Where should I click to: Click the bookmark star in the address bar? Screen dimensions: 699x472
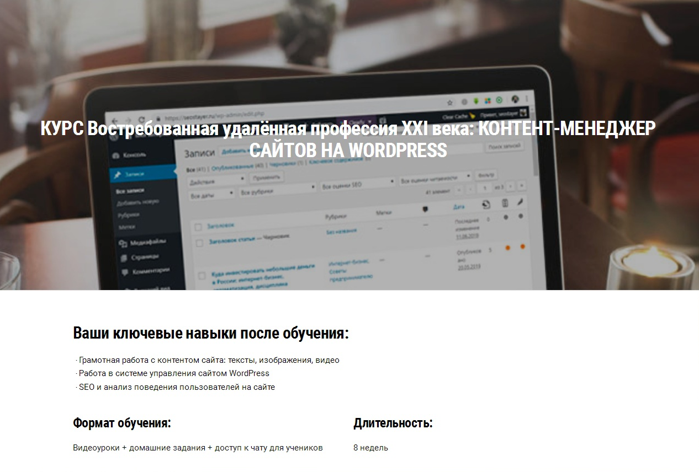pyautogui.click(x=449, y=102)
